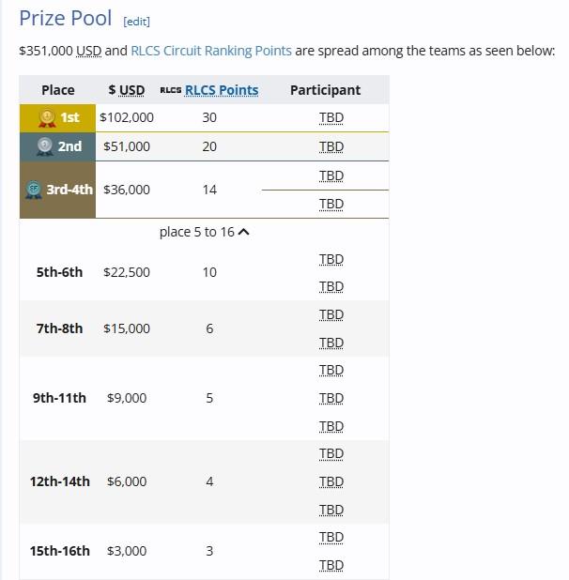This screenshot has width=569, height=580.
Task: Click the bronze medal icon for 3rd-4th
Action: pos(34,190)
